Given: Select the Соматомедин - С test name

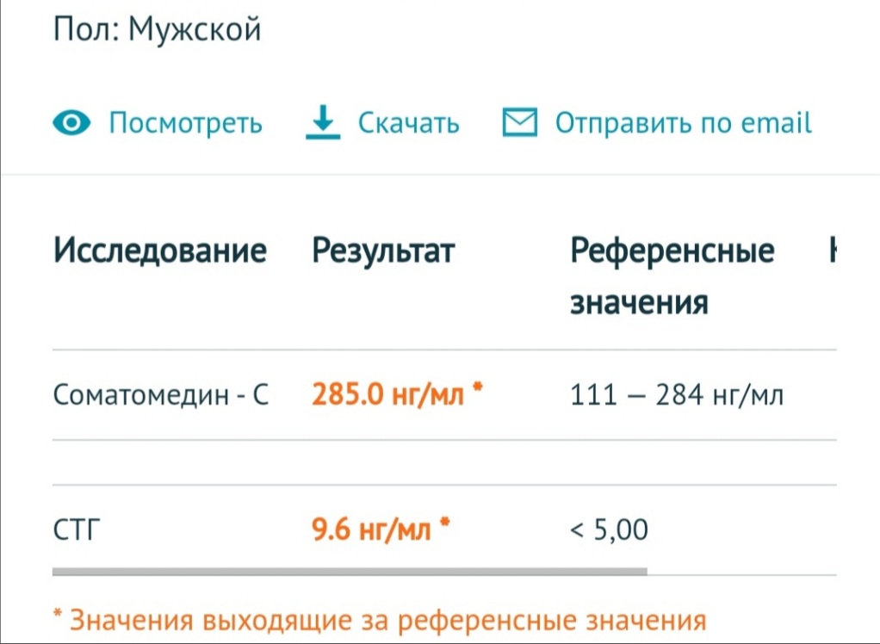Looking at the screenshot, I should [x=161, y=395].
